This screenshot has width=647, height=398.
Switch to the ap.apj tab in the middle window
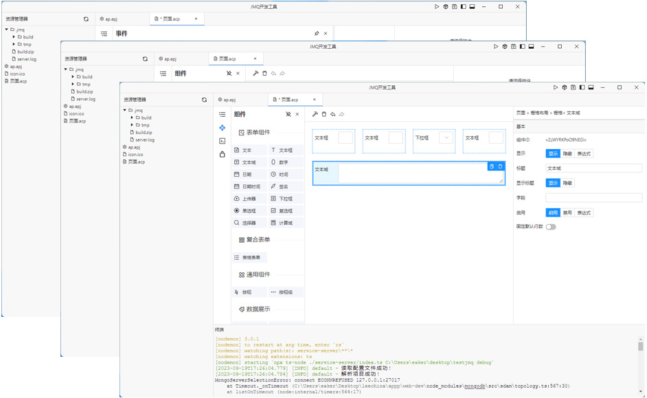click(x=182, y=59)
